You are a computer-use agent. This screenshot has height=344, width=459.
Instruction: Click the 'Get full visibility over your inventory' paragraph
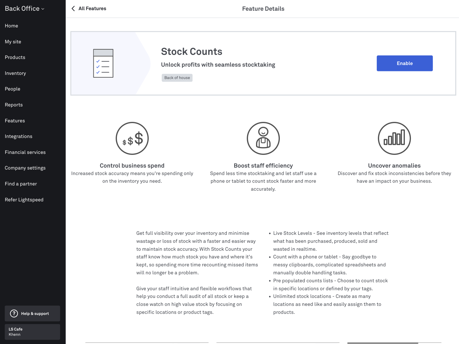(x=197, y=253)
